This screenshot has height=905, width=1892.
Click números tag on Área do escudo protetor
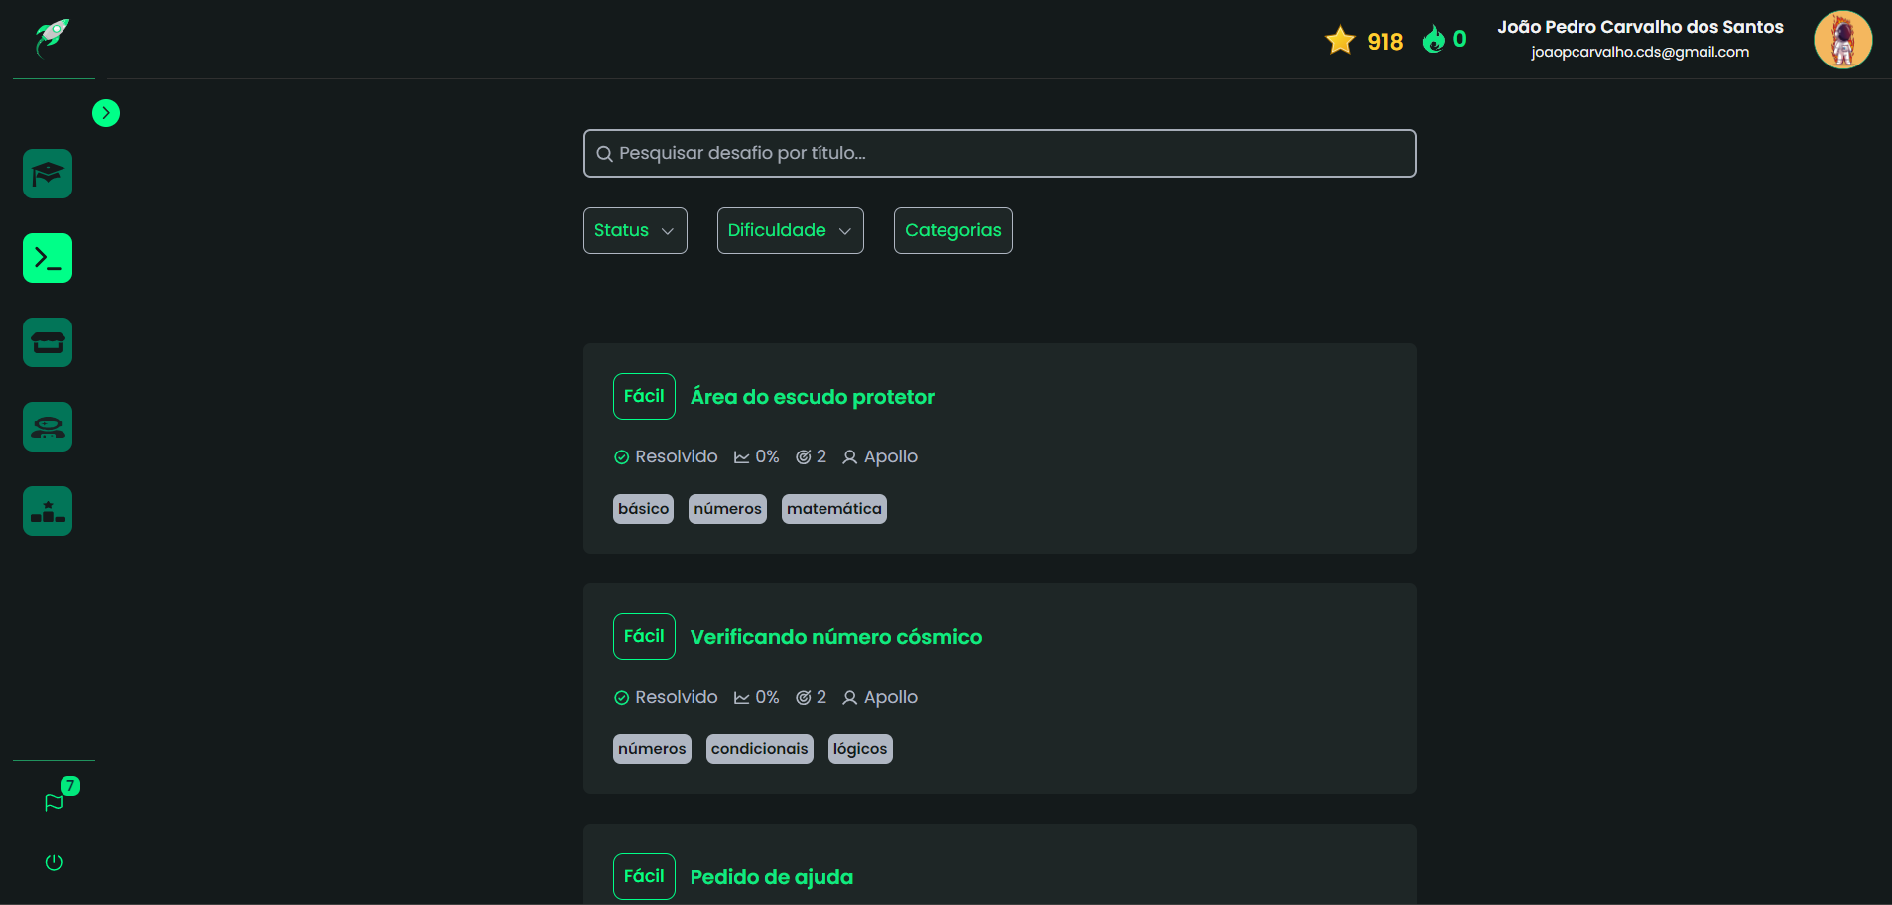point(727,509)
